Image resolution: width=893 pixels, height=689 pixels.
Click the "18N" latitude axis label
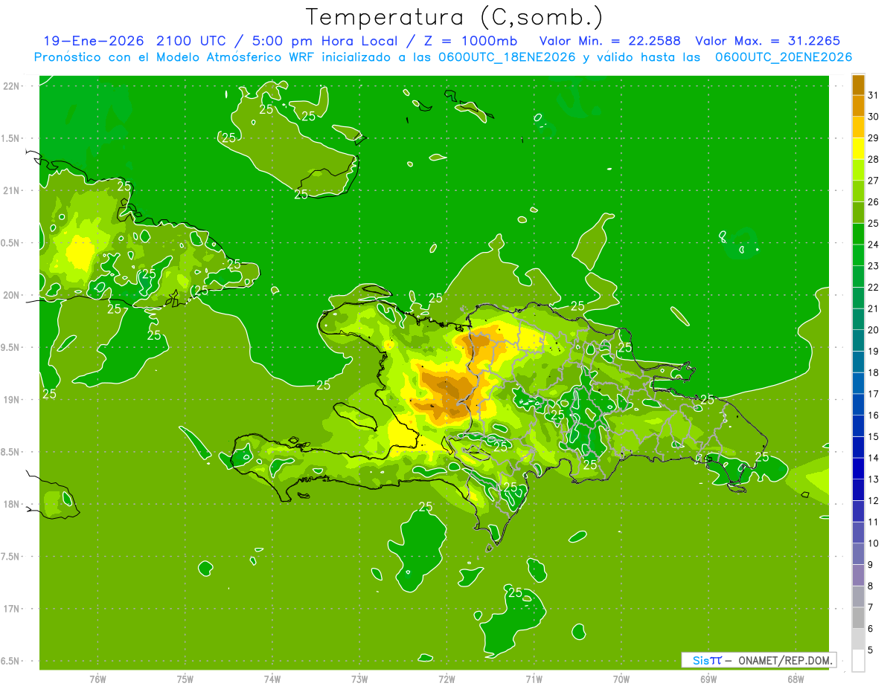[x=12, y=504]
